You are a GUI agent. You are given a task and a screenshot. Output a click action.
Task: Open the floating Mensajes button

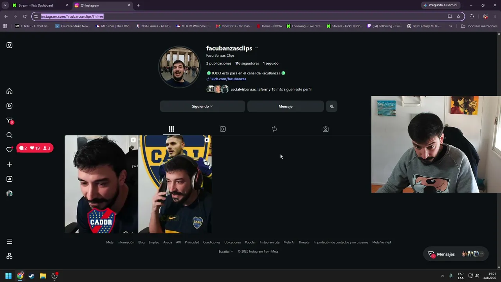point(456,254)
